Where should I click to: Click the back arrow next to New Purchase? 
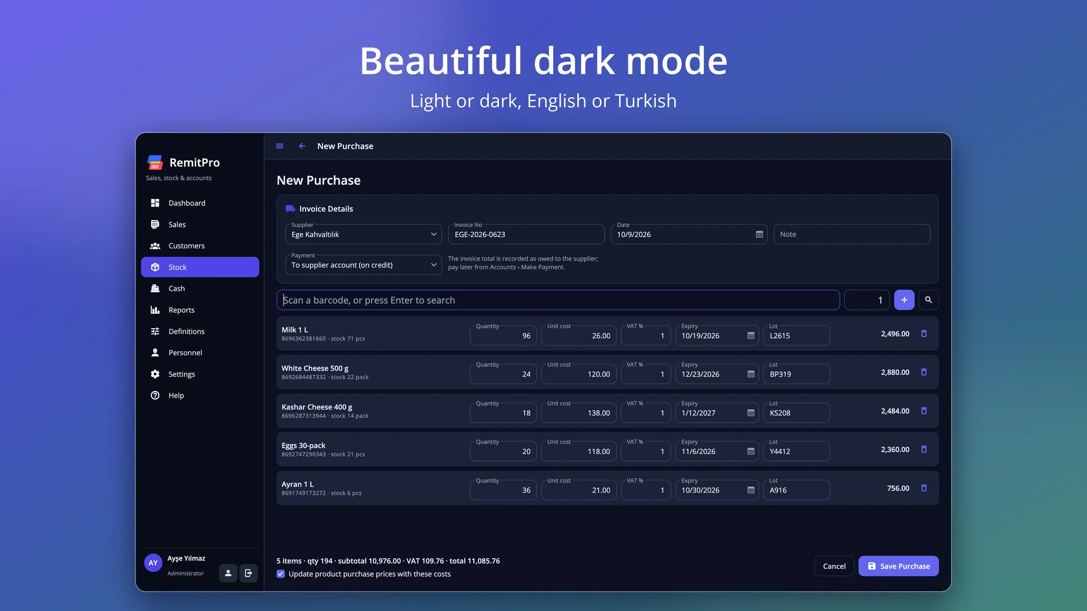pos(302,146)
